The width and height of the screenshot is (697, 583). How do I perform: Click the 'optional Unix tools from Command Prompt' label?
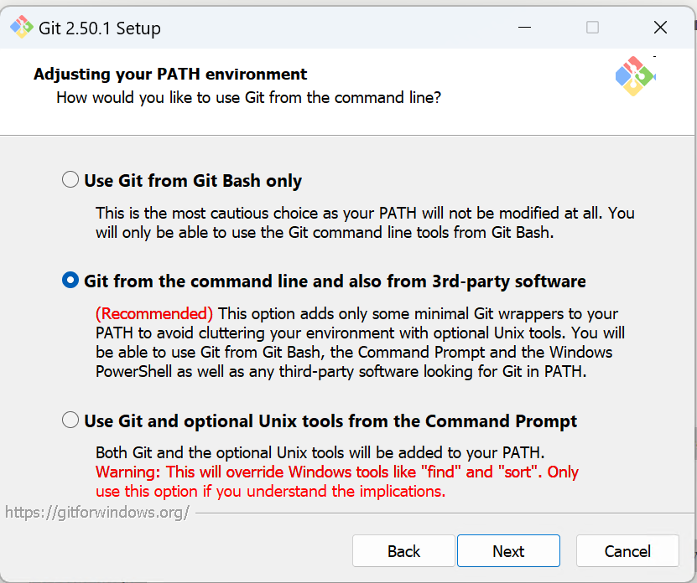point(330,421)
